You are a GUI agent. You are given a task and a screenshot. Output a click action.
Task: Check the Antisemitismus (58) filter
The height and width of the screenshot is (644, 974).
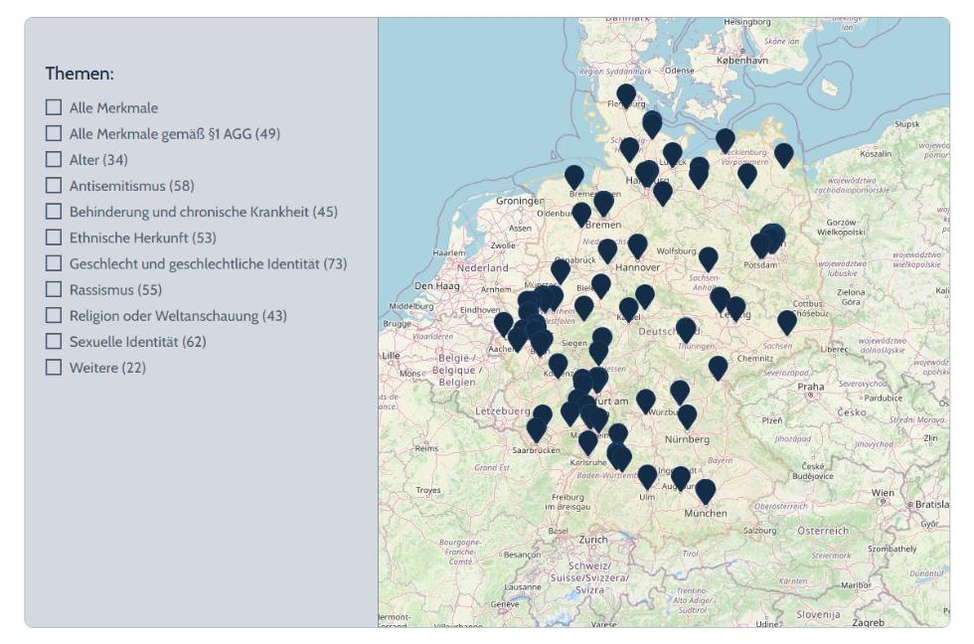pyautogui.click(x=54, y=186)
